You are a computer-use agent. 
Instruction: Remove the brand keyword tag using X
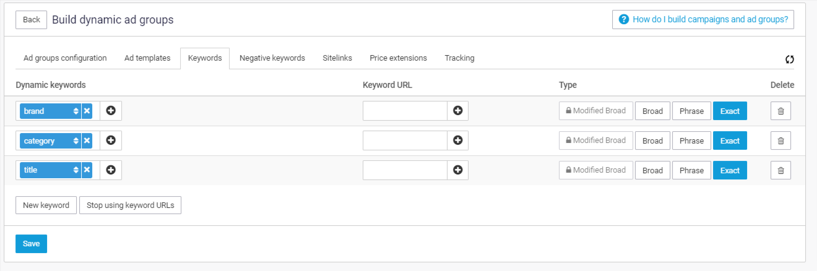(87, 111)
